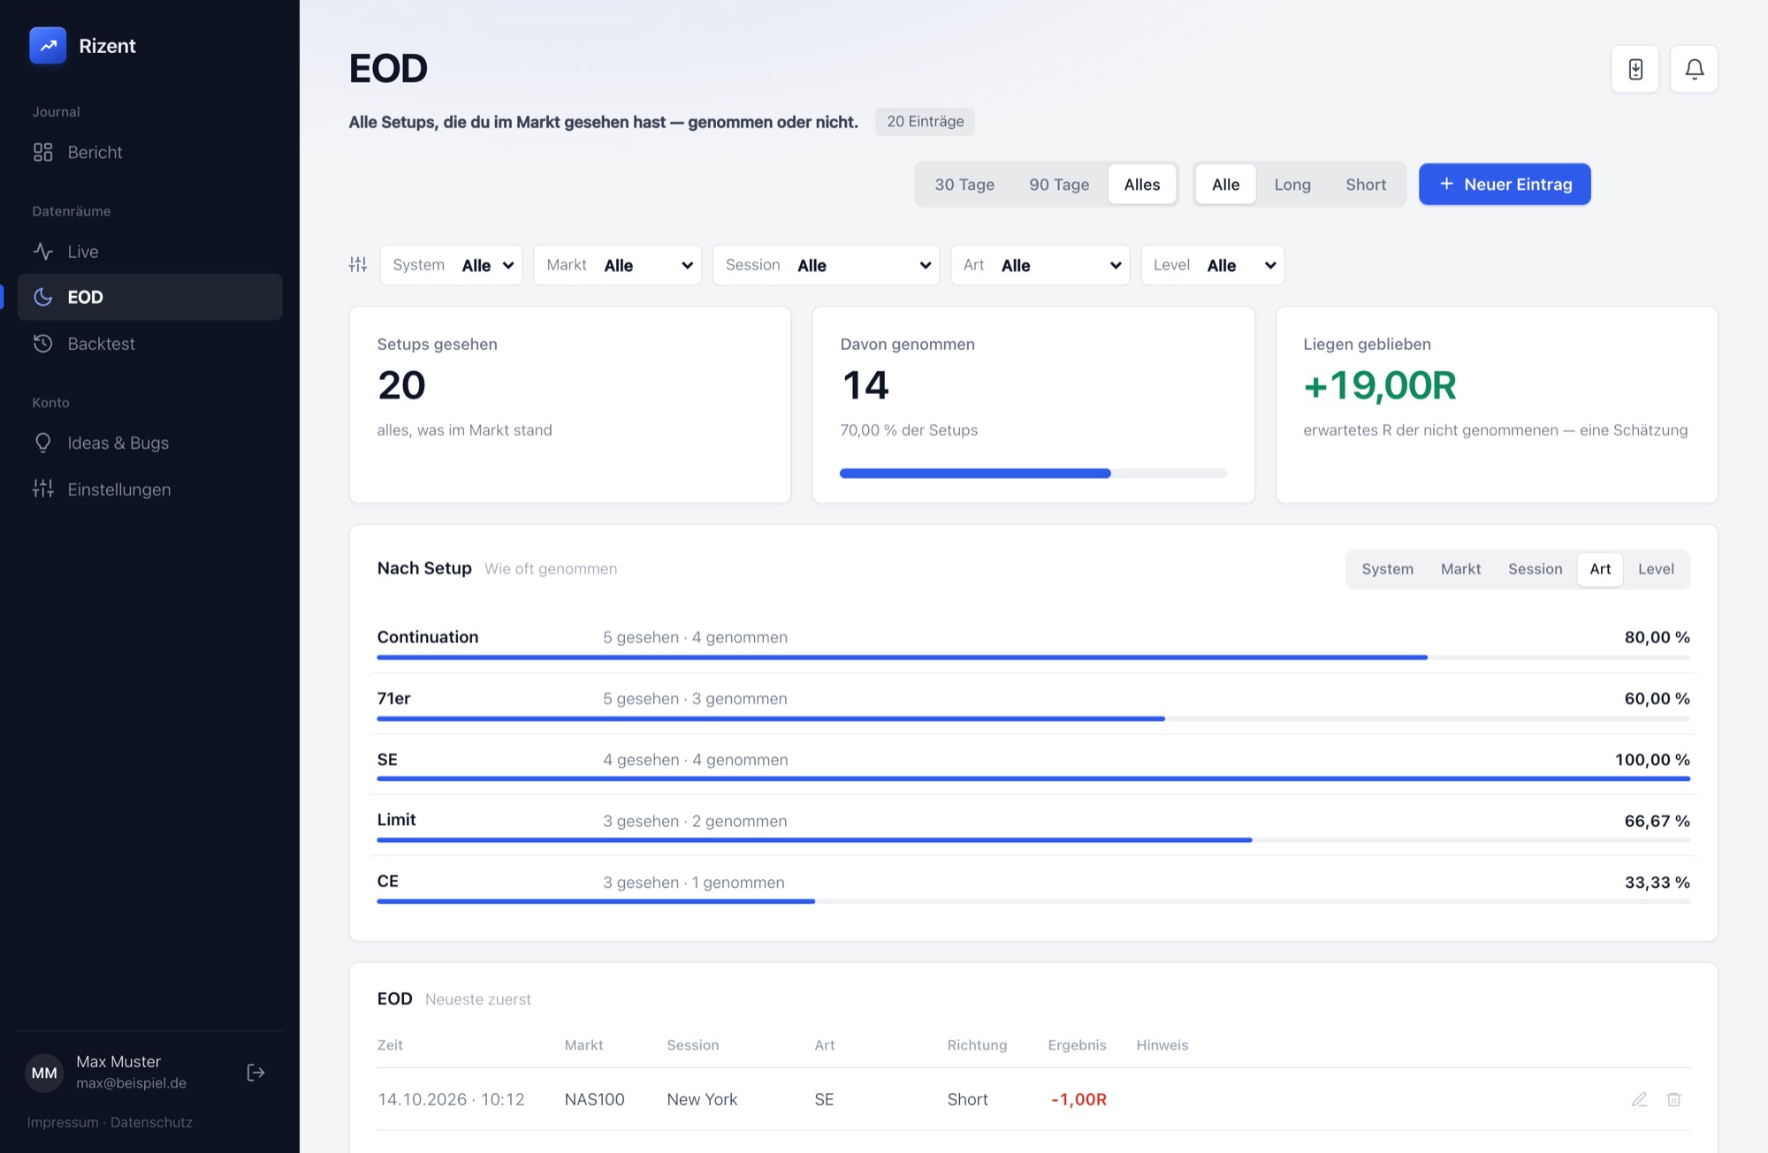Click the Liegen geblieben +19,00R card

point(1497,405)
